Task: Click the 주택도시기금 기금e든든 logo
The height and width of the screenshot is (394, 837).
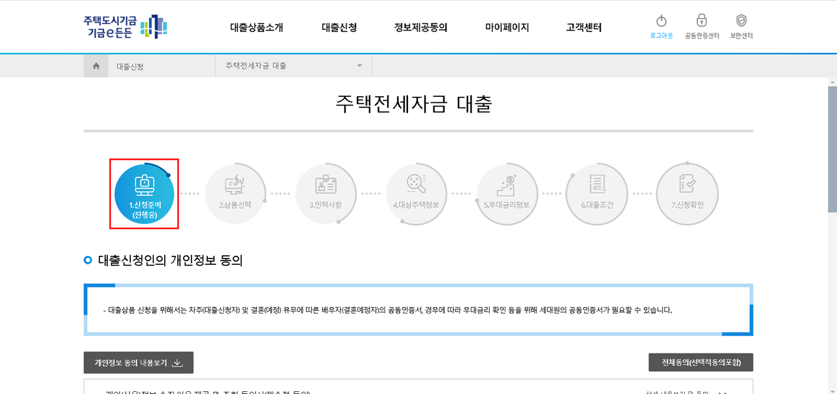Action: pos(126,27)
